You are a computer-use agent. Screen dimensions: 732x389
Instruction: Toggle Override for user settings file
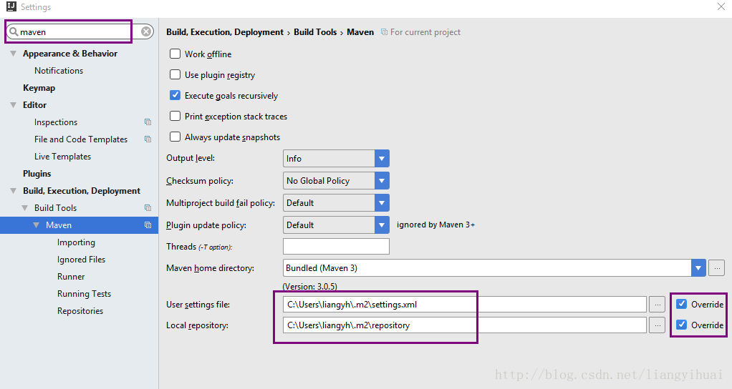(x=681, y=305)
